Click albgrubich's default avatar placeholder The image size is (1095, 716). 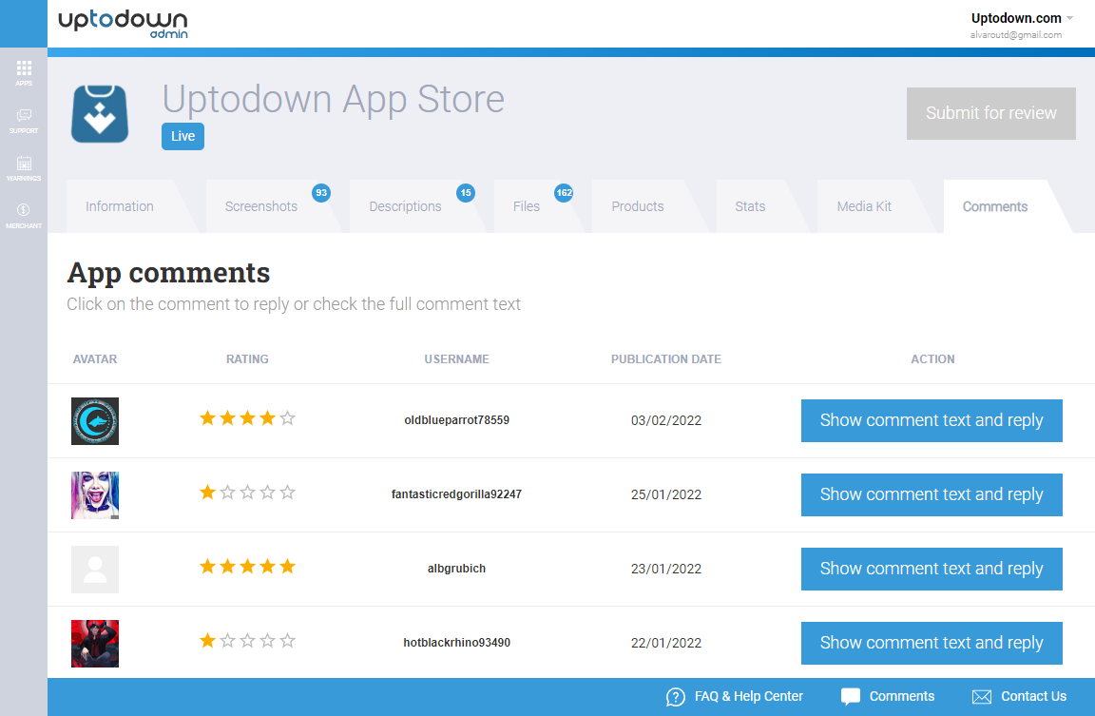95,570
